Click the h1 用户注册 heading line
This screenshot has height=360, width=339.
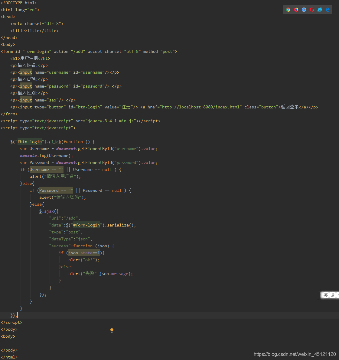point(30,58)
